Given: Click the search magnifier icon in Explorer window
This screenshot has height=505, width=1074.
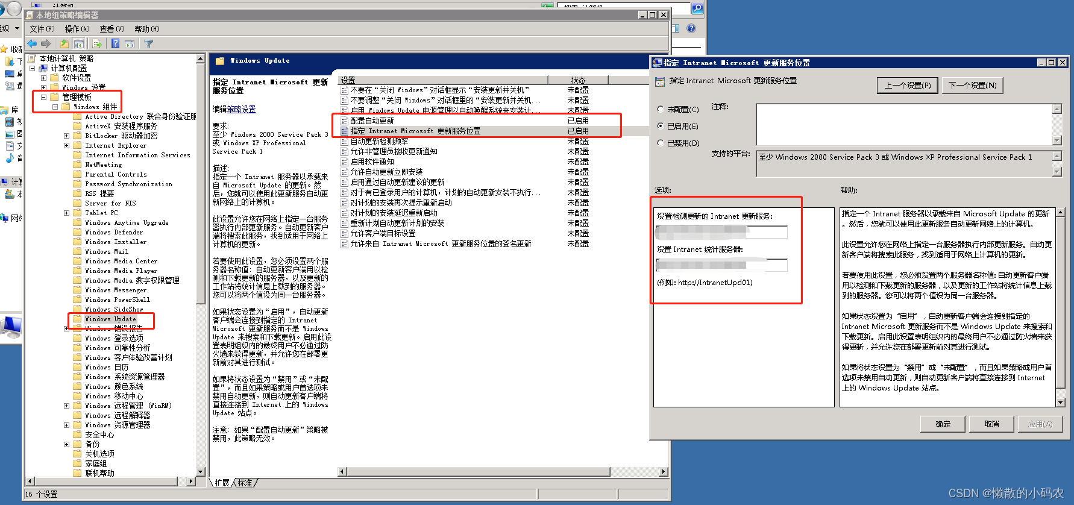Looking at the screenshot, I should point(697,8).
